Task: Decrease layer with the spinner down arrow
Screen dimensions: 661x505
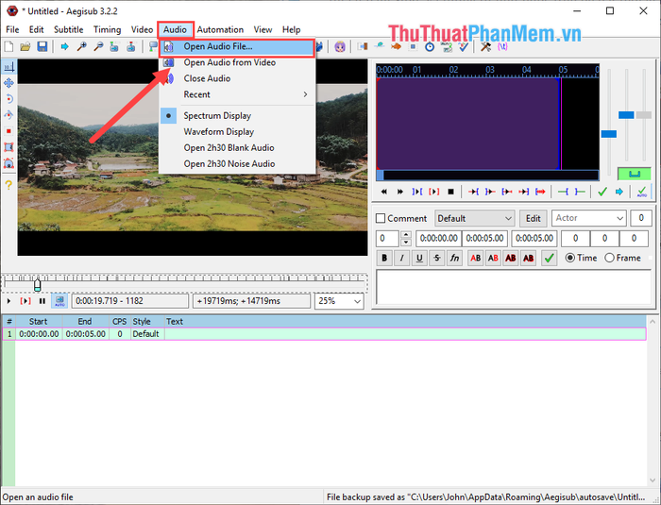Action: 405,243
